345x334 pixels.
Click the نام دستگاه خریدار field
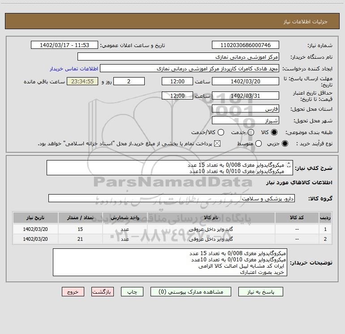coord(178,56)
